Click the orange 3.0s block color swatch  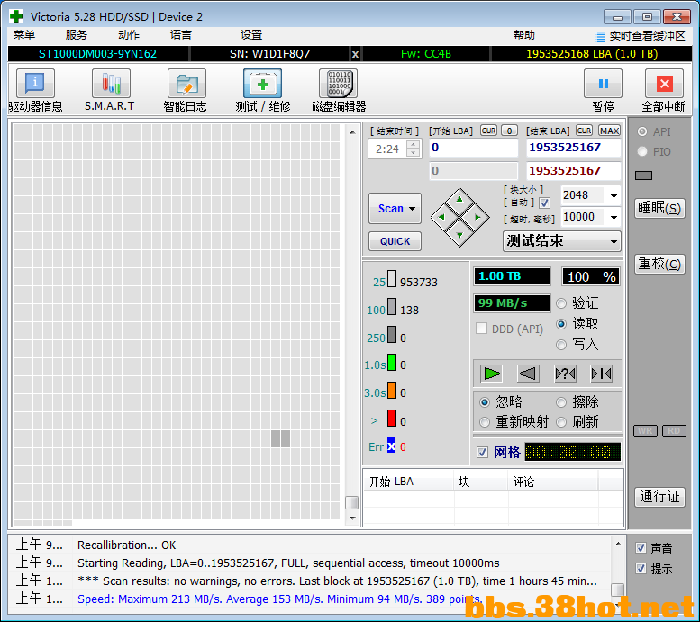(392, 390)
